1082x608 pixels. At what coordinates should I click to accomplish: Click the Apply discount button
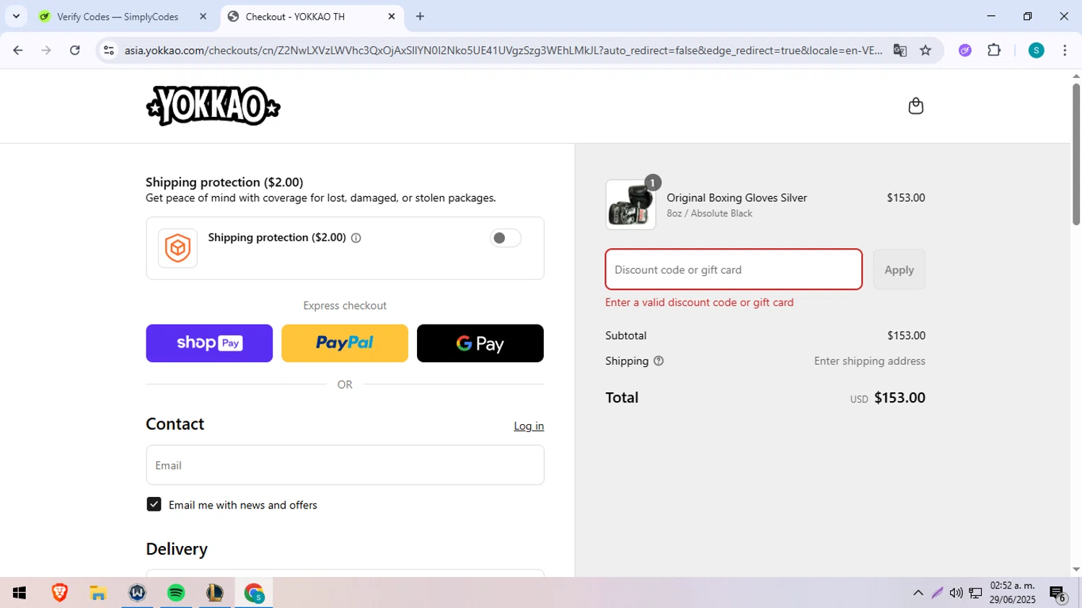tap(899, 270)
